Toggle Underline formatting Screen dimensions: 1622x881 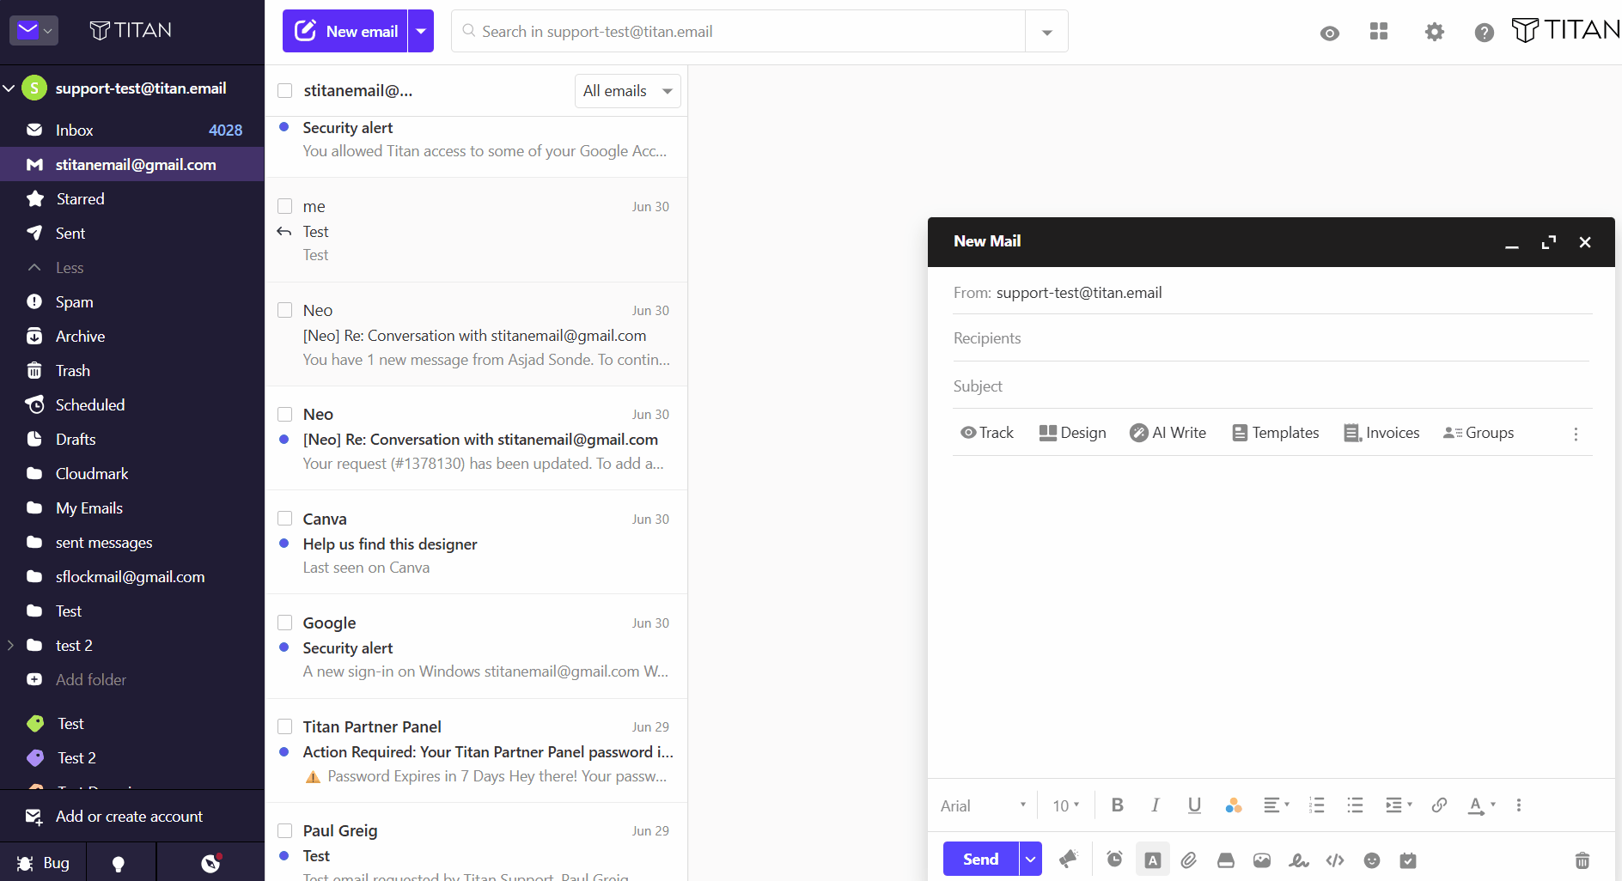point(1194,805)
